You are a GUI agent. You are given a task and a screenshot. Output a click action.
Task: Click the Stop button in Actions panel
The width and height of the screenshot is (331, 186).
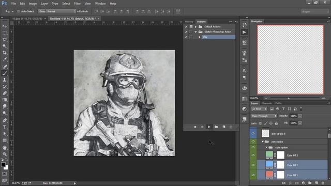tap(195, 127)
